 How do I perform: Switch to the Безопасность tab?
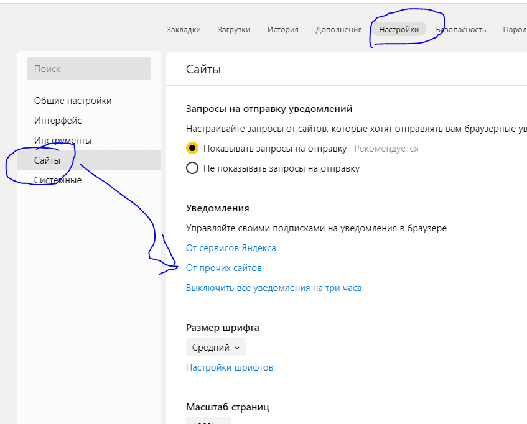(x=461, y=29)
